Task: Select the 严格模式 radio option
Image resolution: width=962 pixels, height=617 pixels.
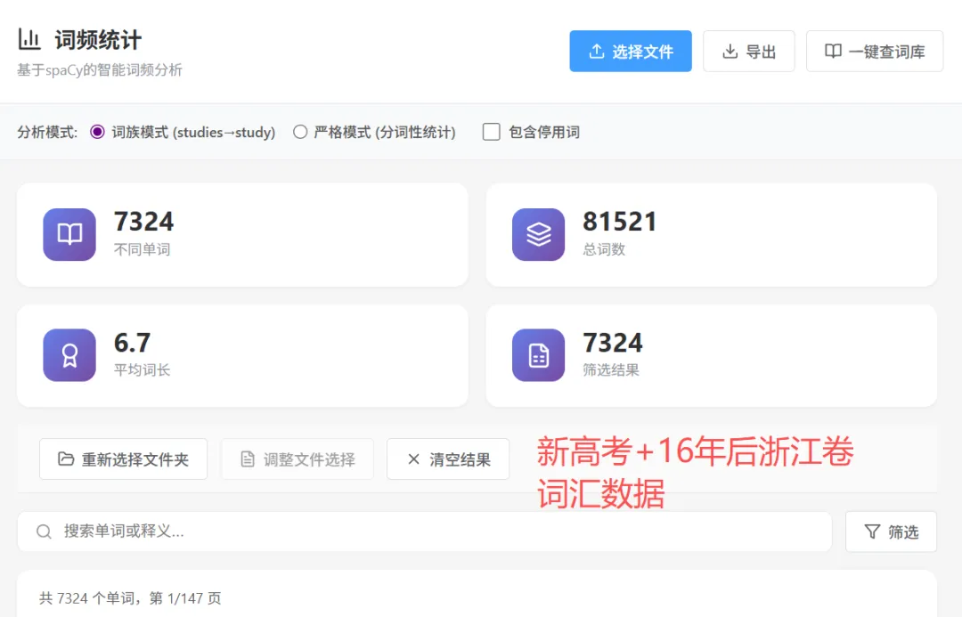Action: [x=300, y=131]
